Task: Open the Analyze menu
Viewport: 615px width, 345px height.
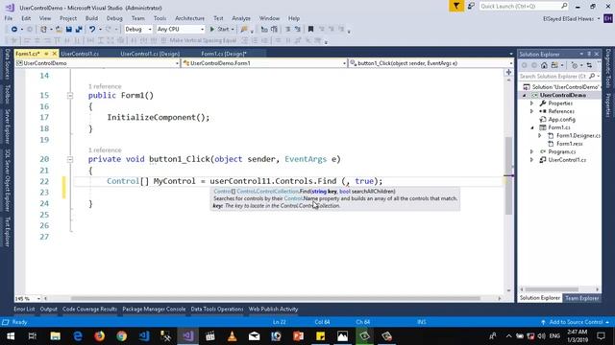Action: pyautogui.click(x=241, y=18)
